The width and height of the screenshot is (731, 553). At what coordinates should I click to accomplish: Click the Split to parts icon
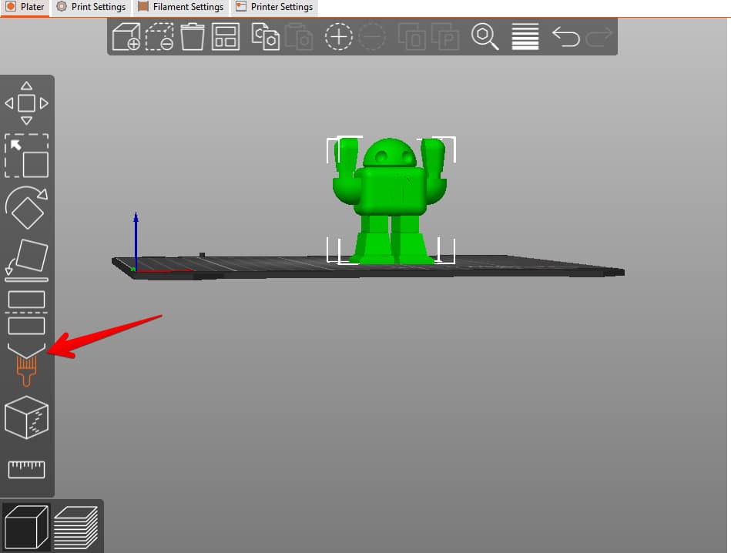coord(445,36)
